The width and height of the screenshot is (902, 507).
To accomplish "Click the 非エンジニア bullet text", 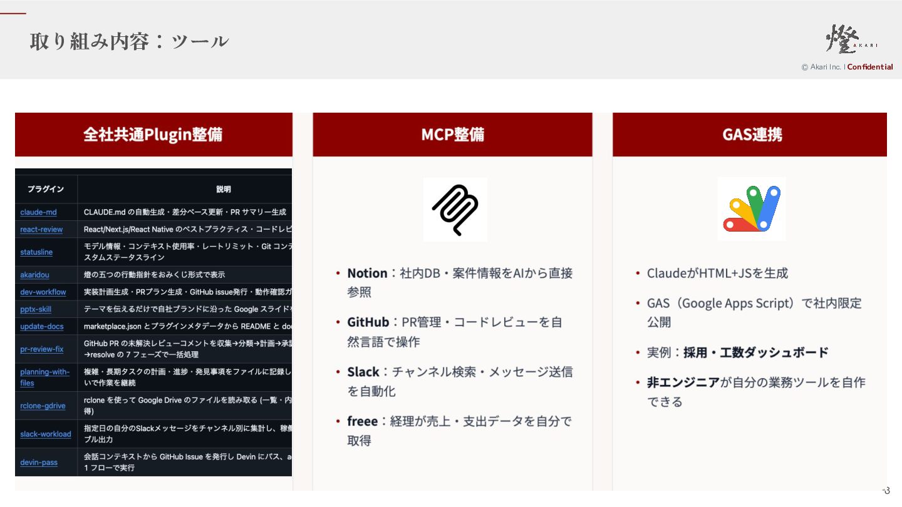I will (x=756, y=391).
